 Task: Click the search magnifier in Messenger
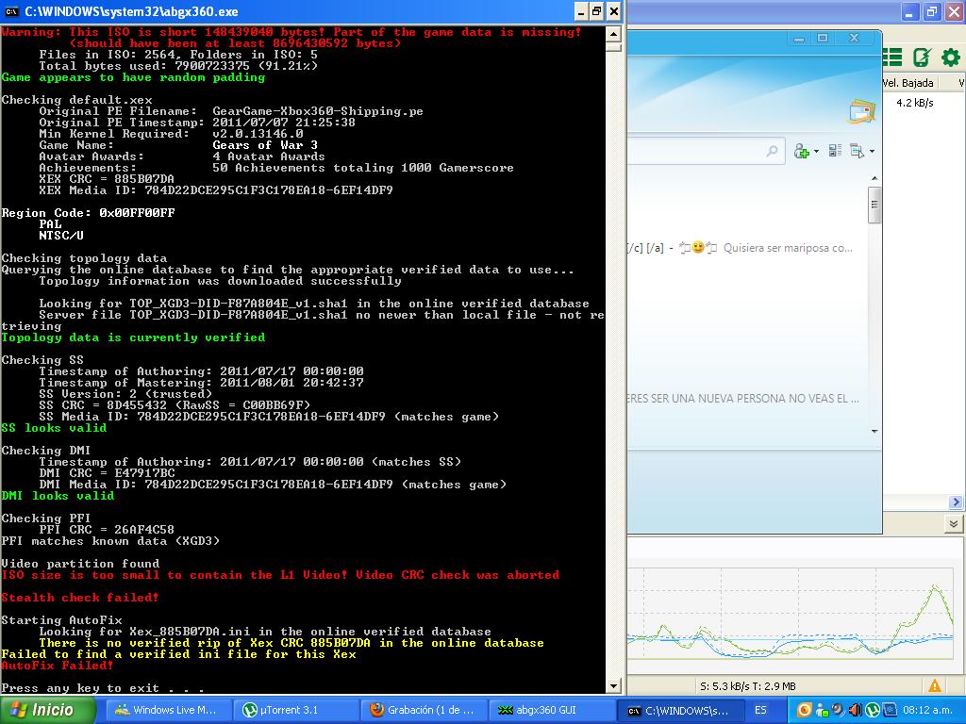(x=772, y=151)
